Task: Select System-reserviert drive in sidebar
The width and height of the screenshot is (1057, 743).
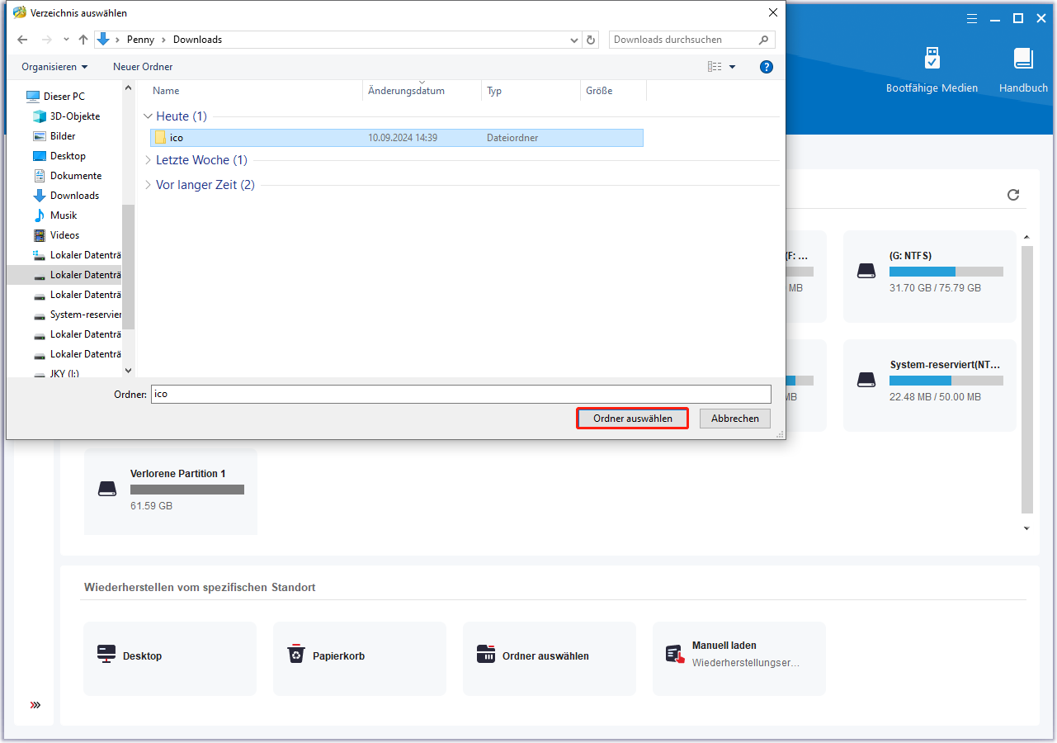Action: tap(78, 315)
